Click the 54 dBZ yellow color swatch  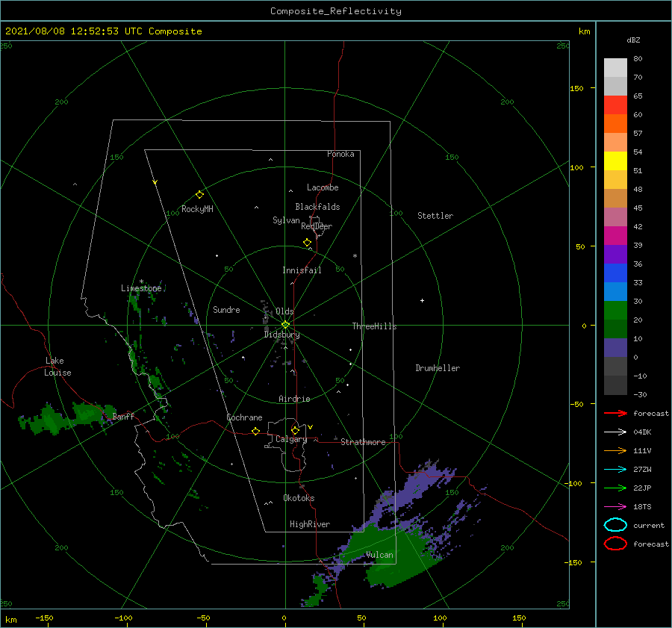(615, 161)
